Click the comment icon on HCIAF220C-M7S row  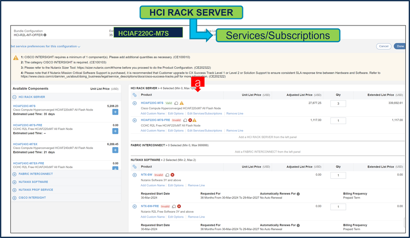176,103
